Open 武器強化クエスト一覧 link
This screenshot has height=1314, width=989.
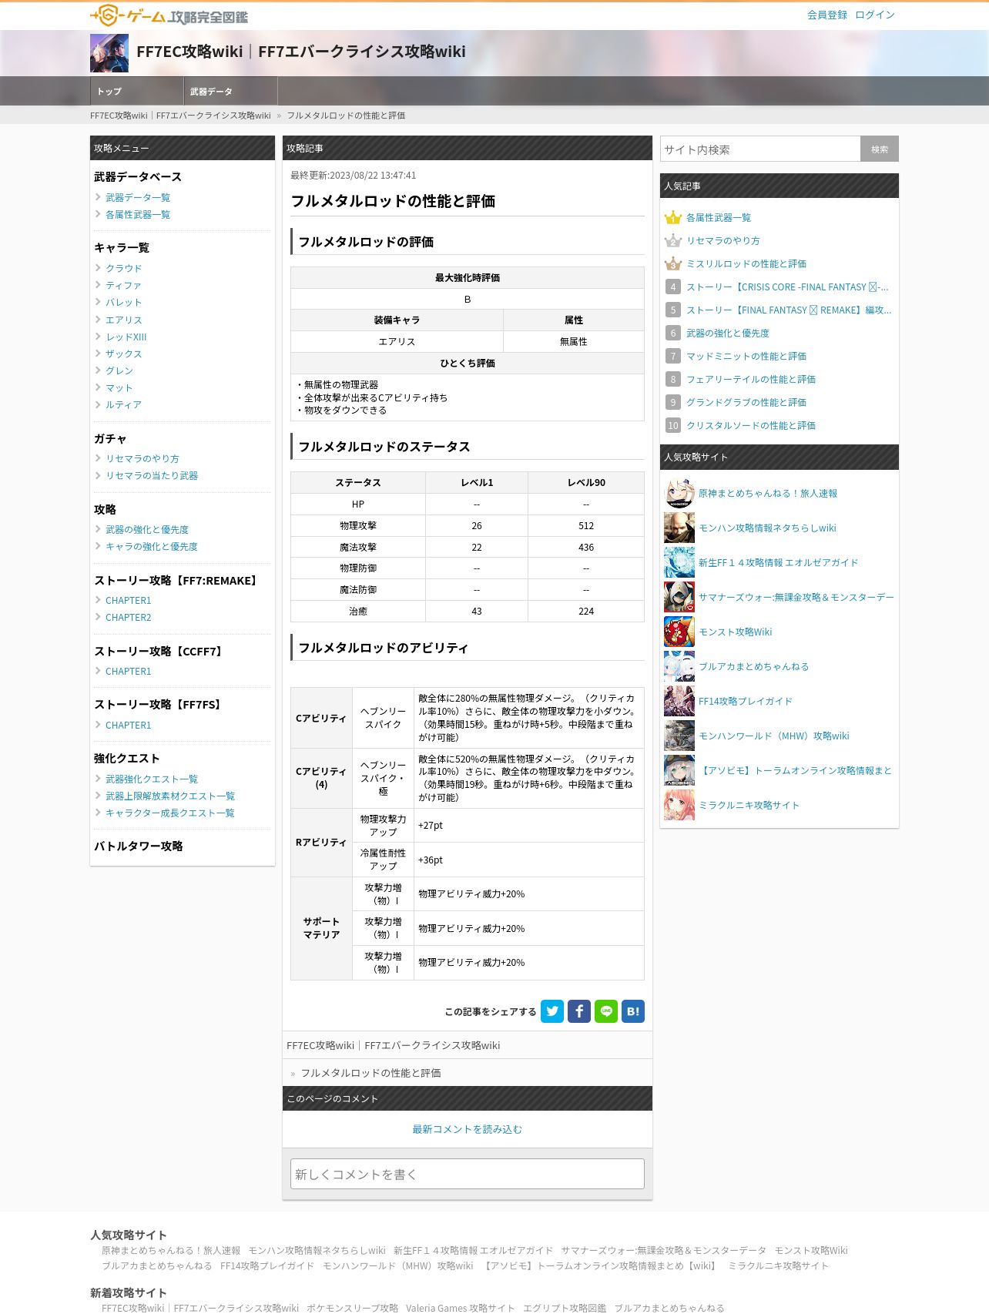pos(152,779)
